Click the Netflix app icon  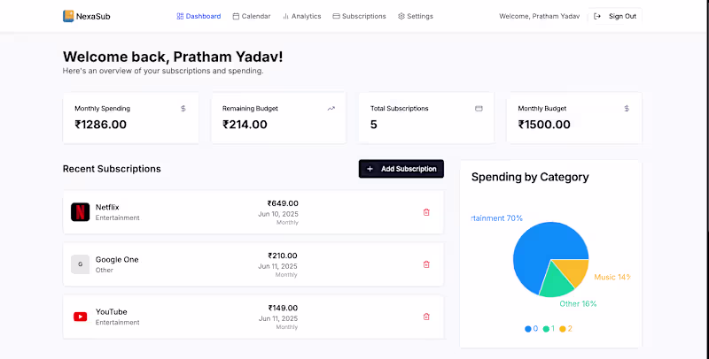tap(80, 212)
